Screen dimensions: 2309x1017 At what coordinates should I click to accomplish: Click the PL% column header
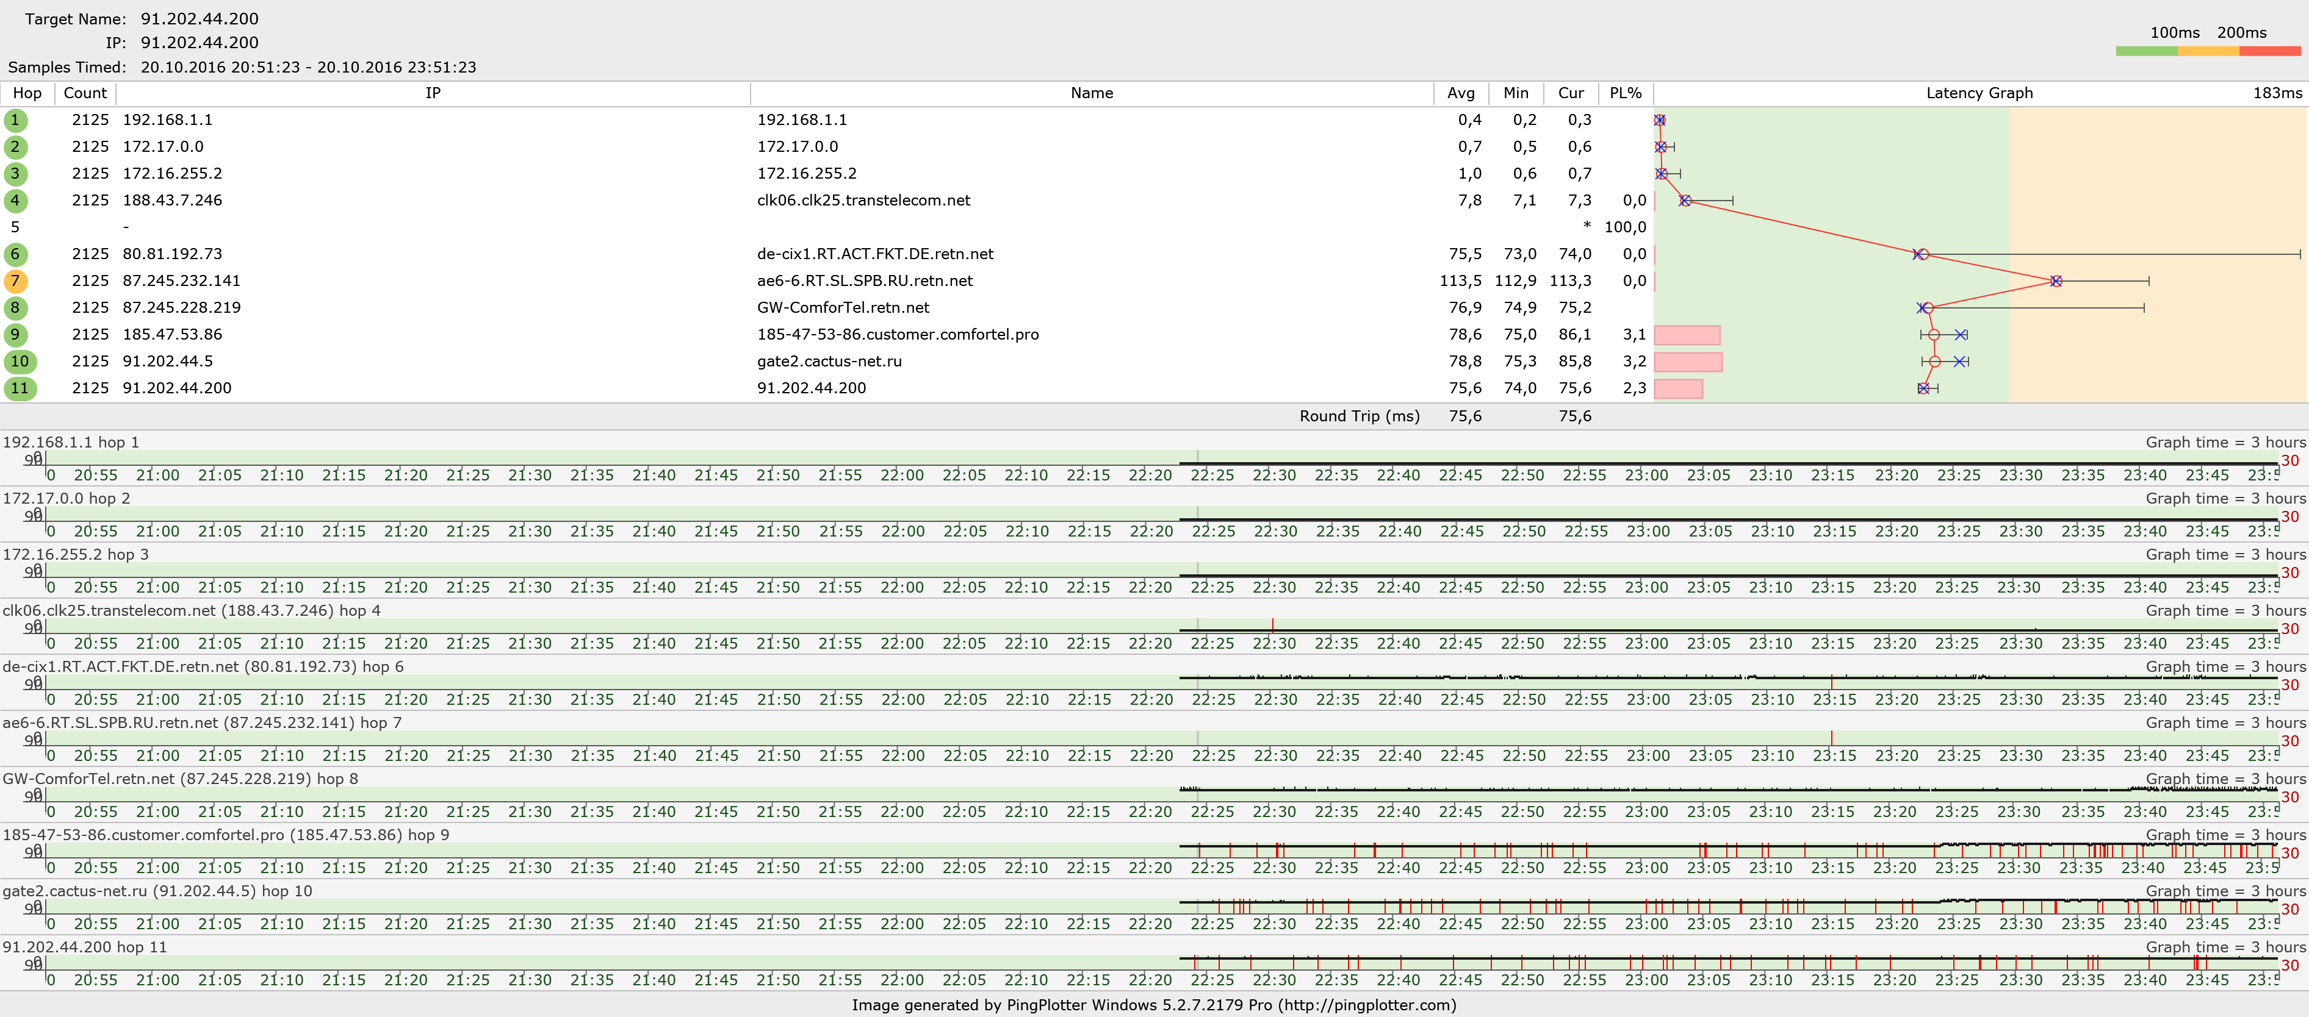(x=1625, y=93)
